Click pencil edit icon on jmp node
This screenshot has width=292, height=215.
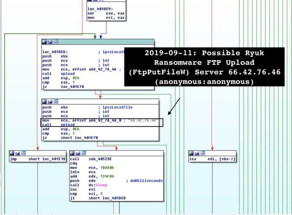(x=17, y=153)
